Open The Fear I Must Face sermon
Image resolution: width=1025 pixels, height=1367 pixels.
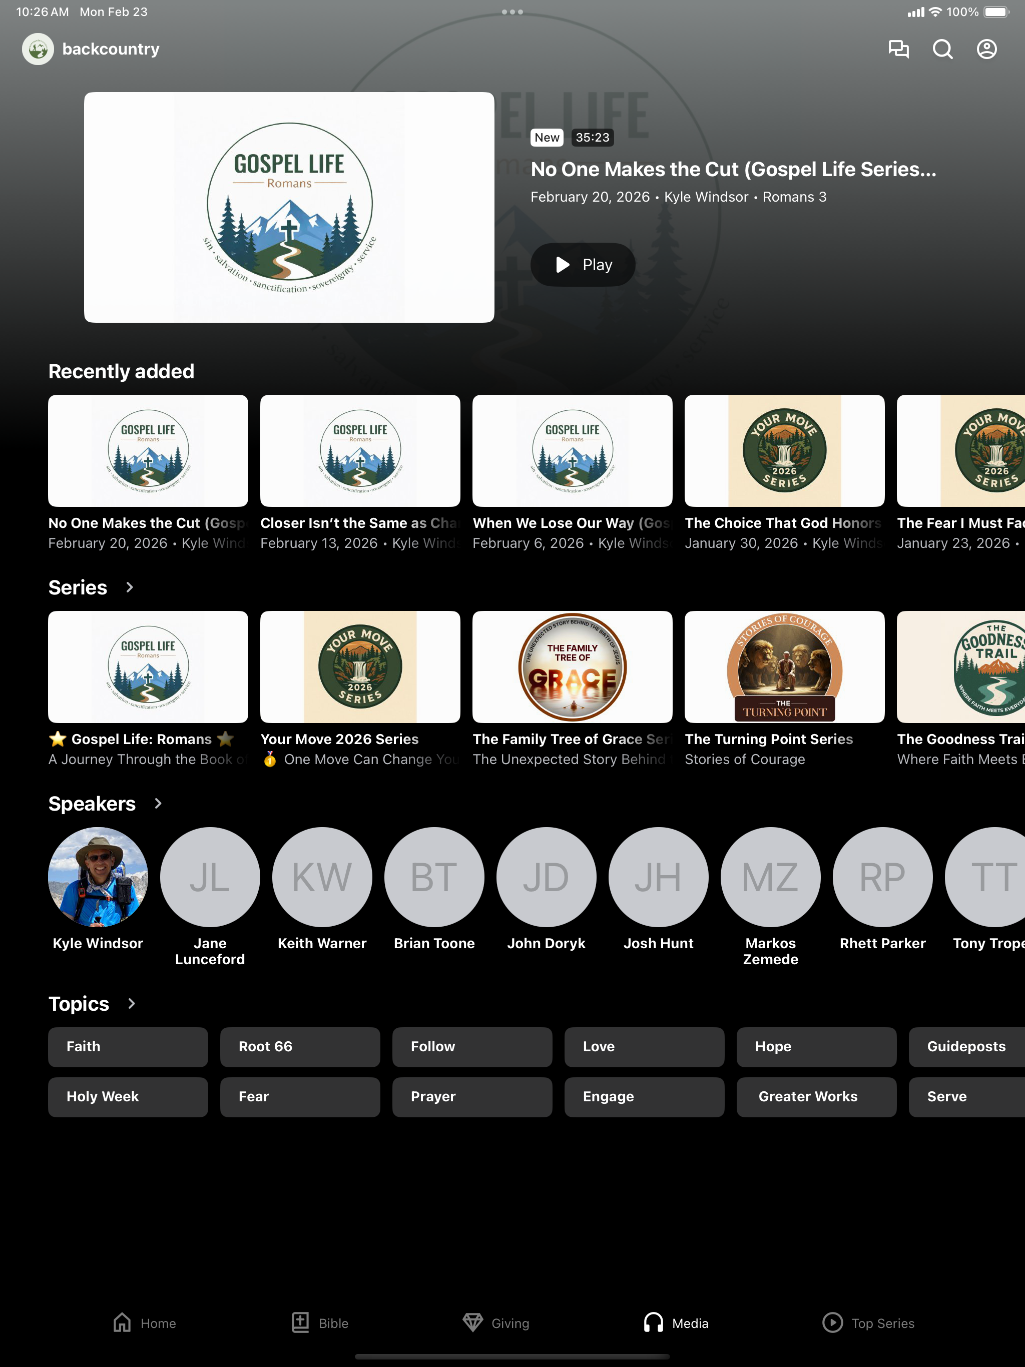[961, 473]
